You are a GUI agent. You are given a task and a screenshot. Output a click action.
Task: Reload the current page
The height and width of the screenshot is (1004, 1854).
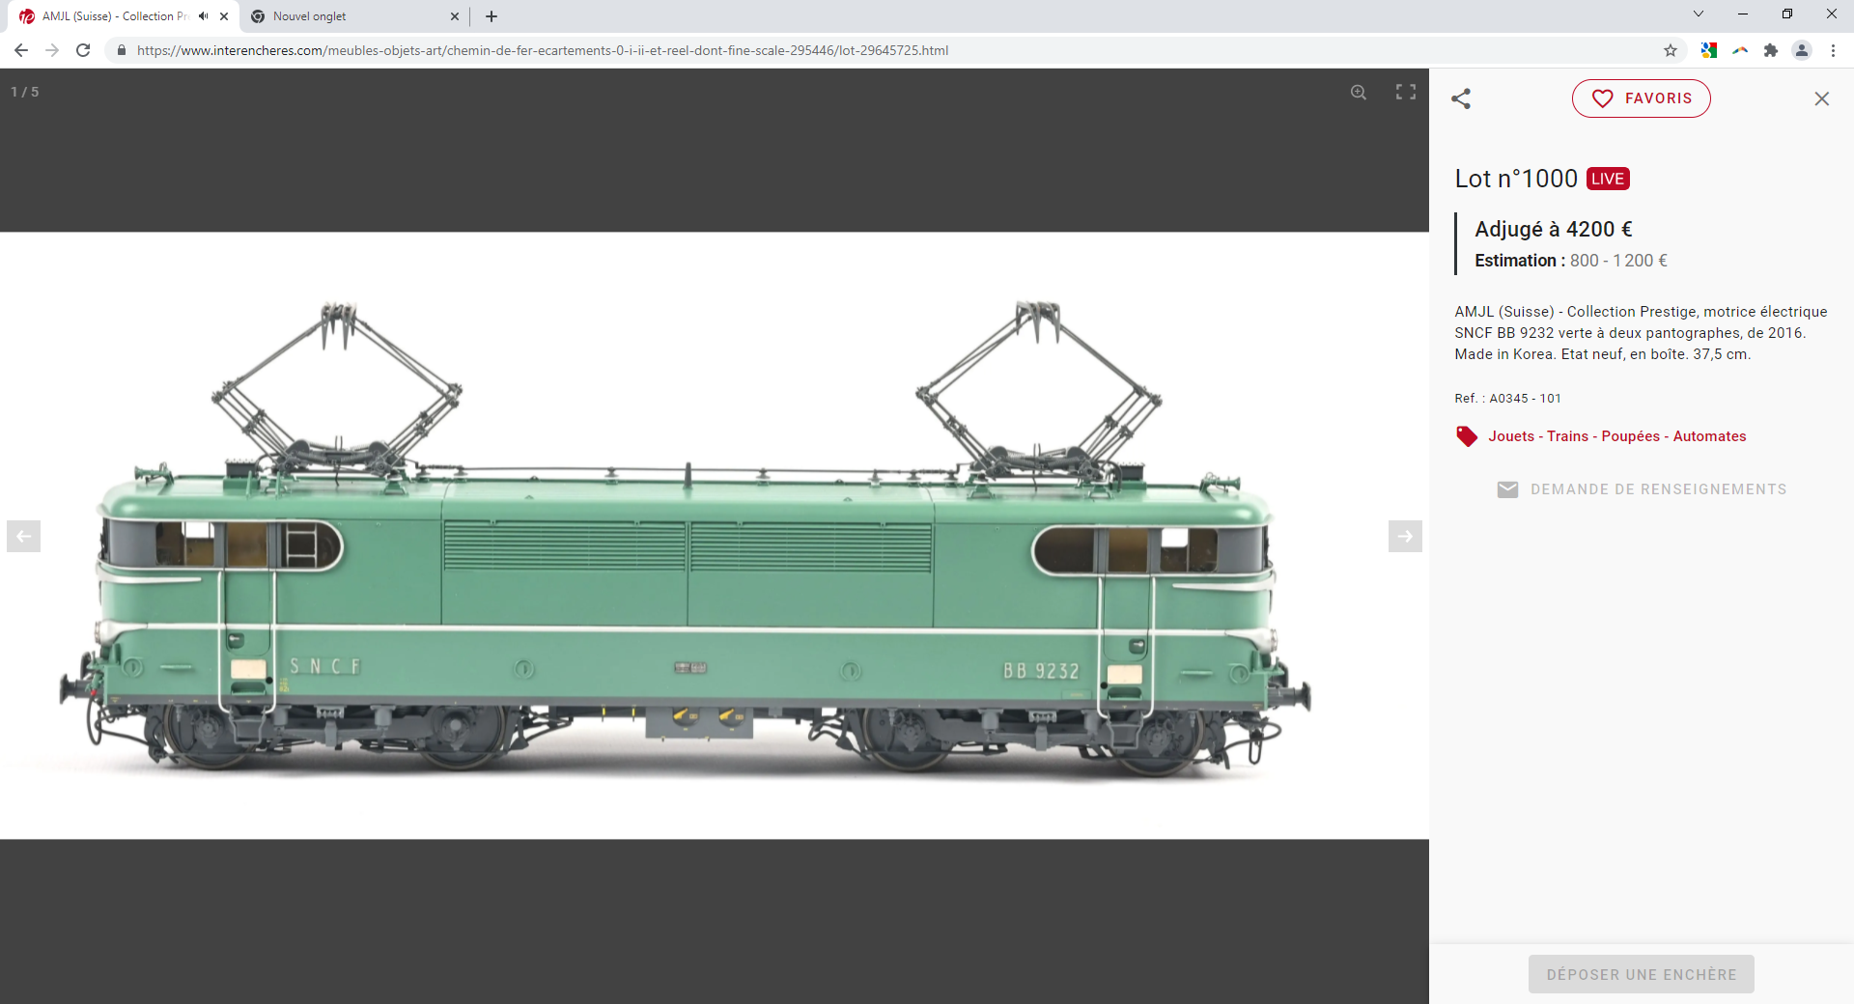(x=83, y=50)
